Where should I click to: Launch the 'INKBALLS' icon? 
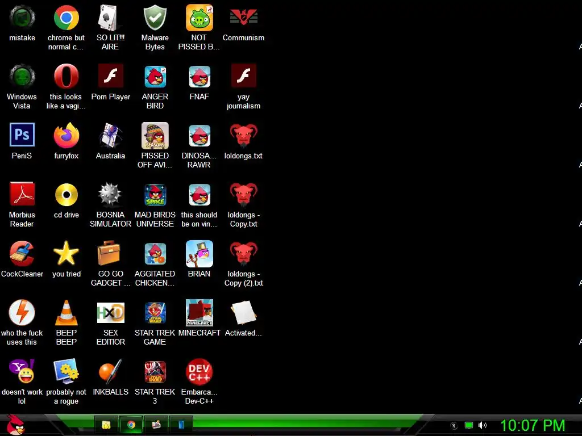click(110, 371)
